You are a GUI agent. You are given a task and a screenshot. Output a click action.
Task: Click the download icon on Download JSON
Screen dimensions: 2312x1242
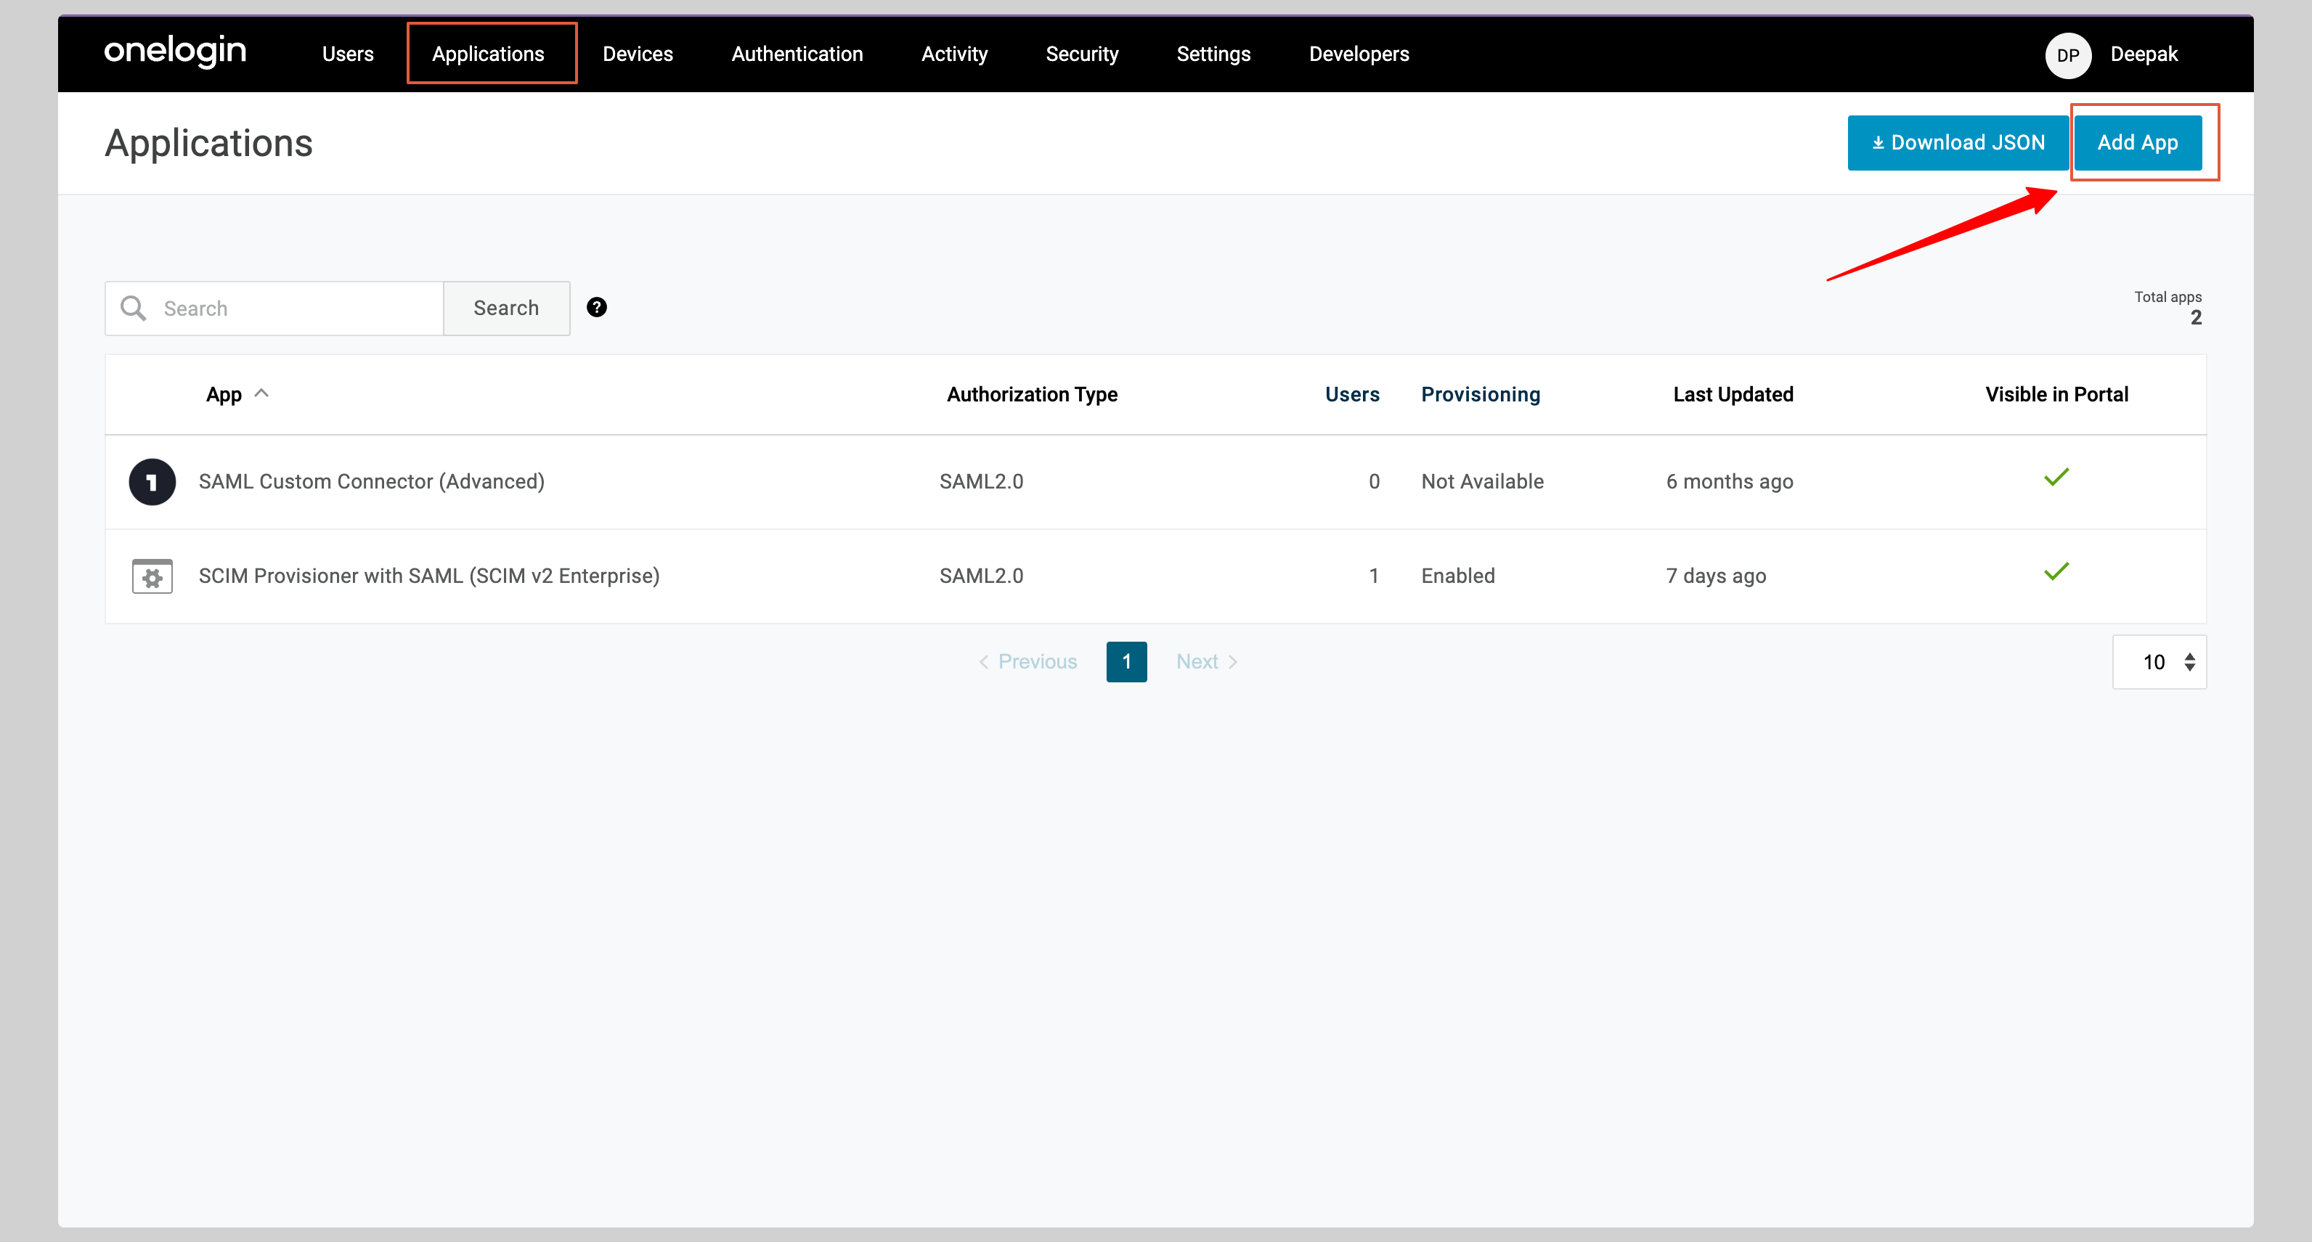1877,142
